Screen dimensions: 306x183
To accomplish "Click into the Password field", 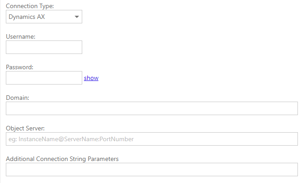I will 44,78.
